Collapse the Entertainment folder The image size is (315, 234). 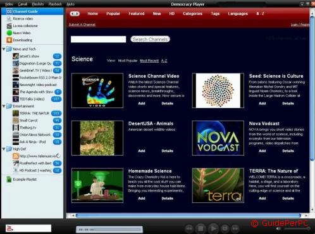coord(4,106)
